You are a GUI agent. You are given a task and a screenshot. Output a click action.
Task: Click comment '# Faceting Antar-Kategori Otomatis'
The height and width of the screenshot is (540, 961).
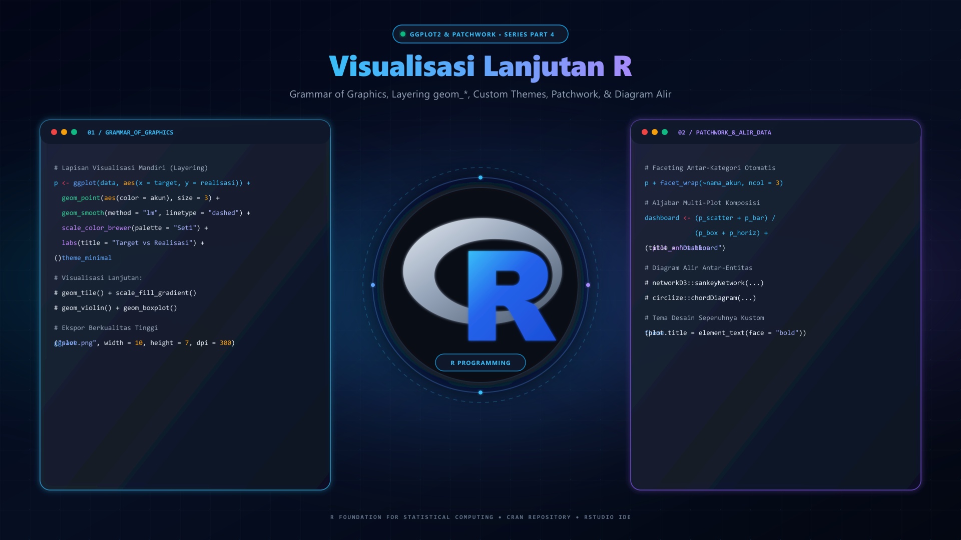click(x=710, y=168)
